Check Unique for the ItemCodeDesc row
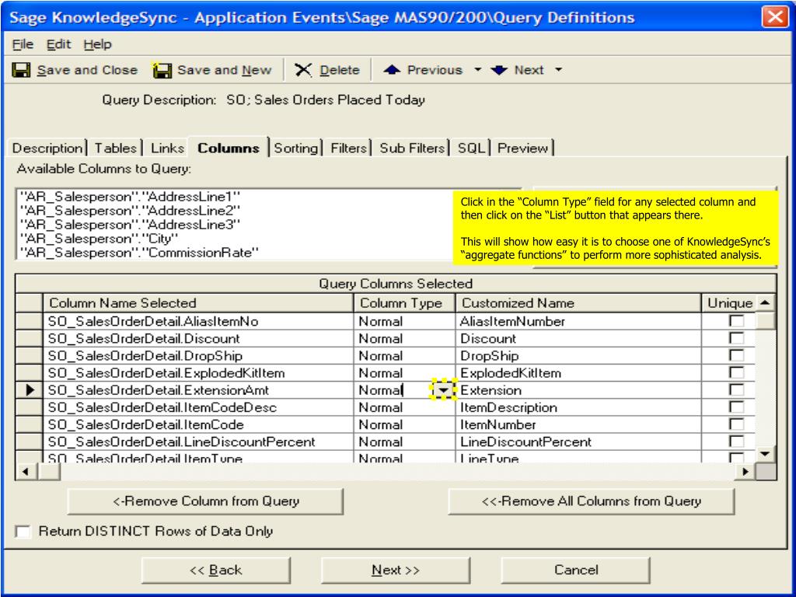Image resolution: width=796 pixels, height=597 pixels. [x=736, y=407]
